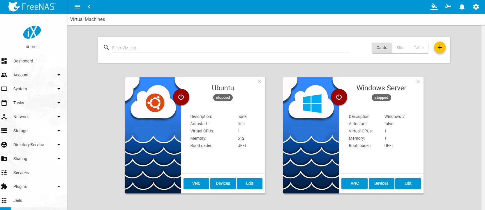Click the Ubuntu Memory value 512
Viewport: 485px width, 210px height.
(241, 138)
